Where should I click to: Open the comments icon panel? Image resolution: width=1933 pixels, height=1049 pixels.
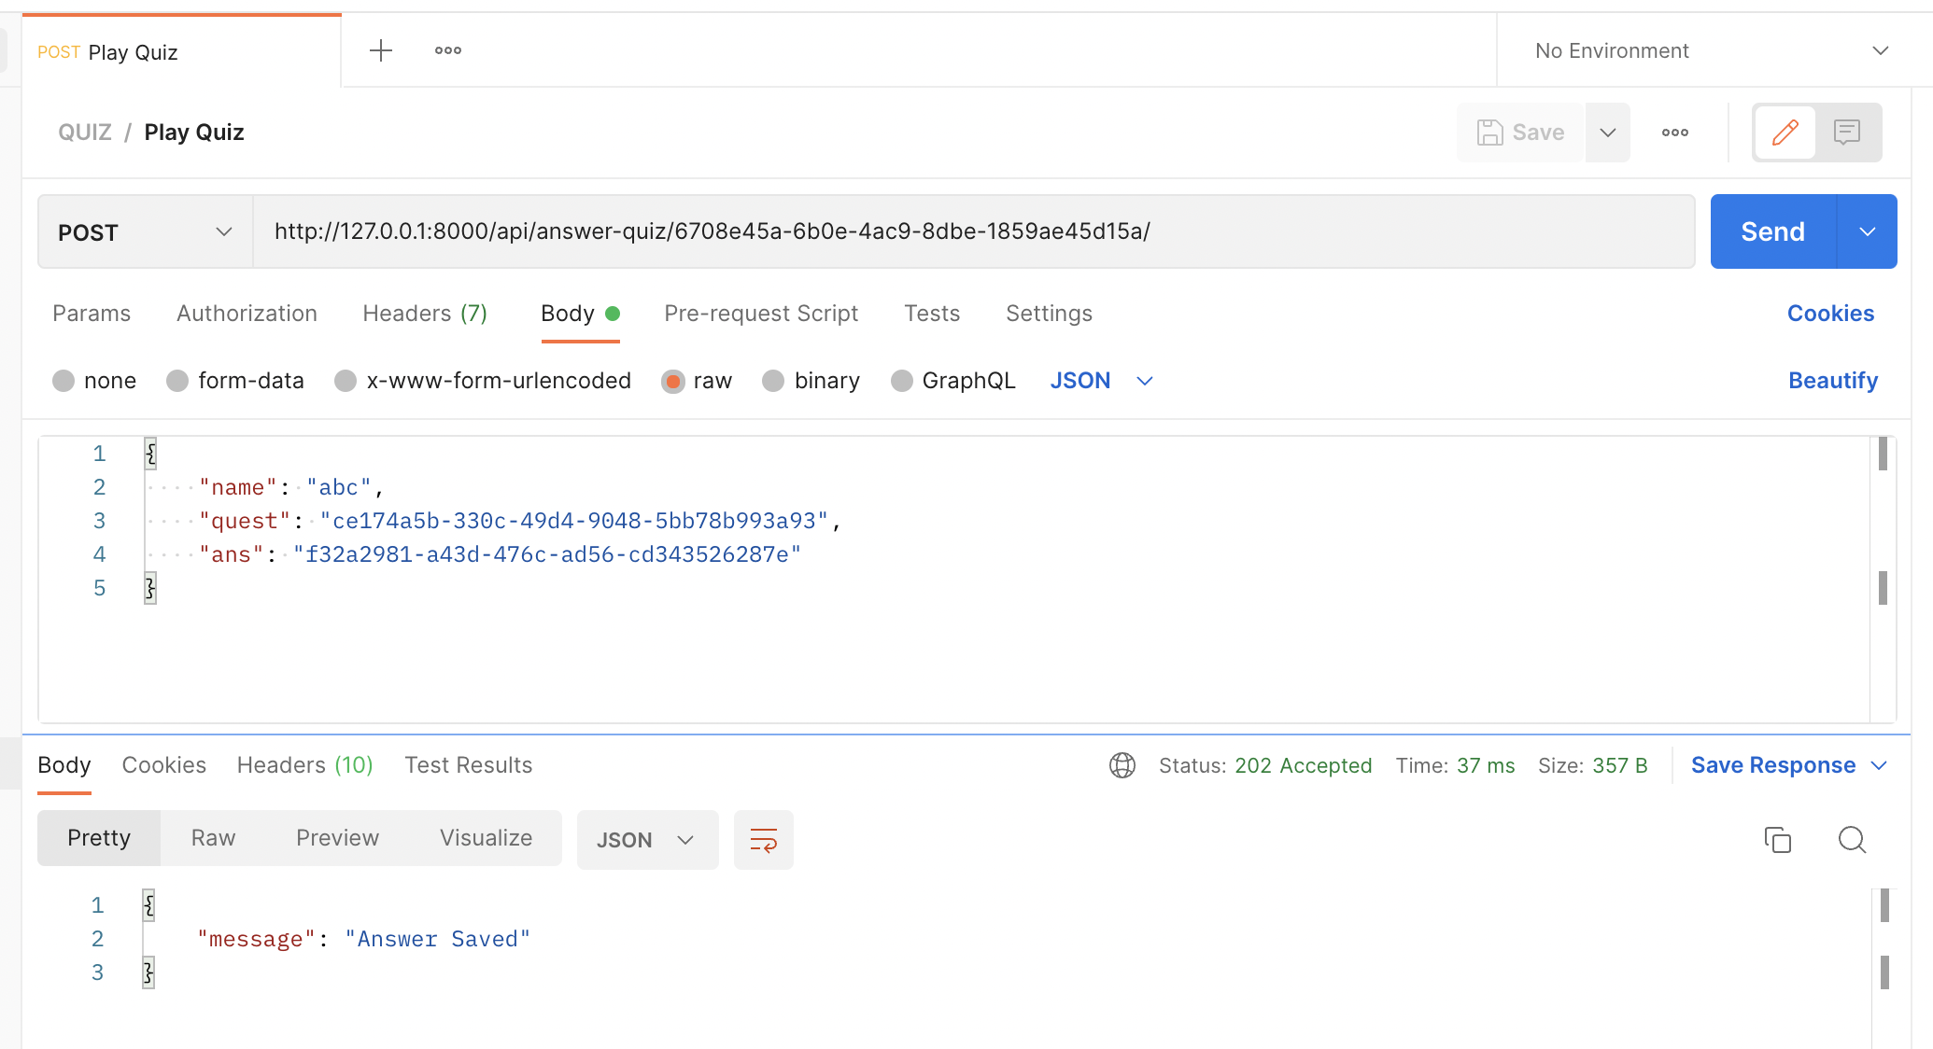(x=1847, y=133)
